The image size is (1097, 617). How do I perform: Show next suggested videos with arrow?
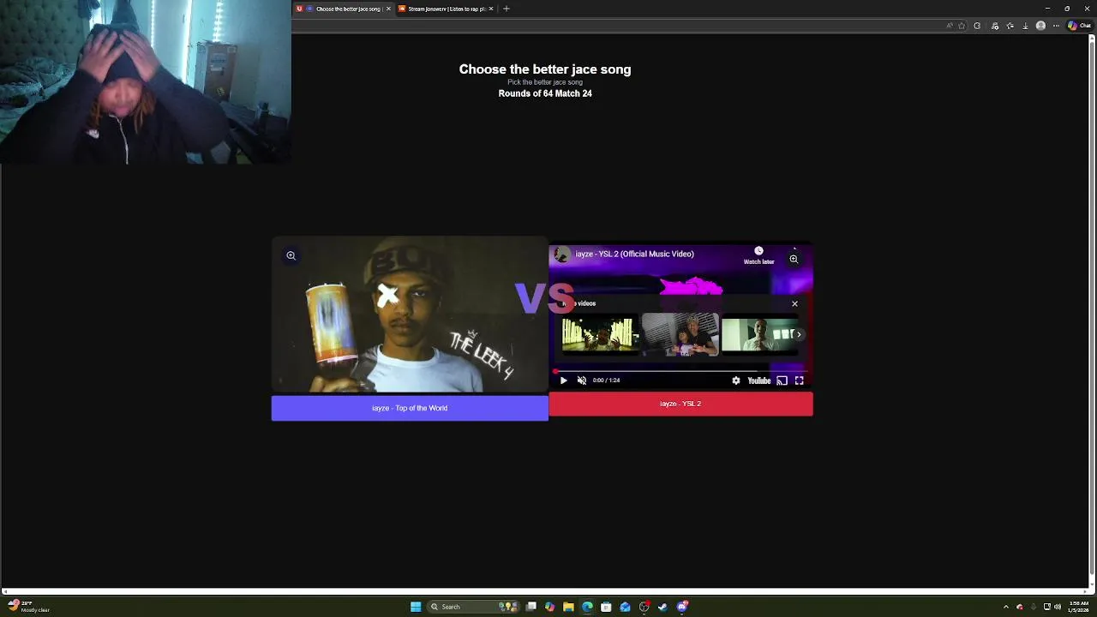pos(799,334)
